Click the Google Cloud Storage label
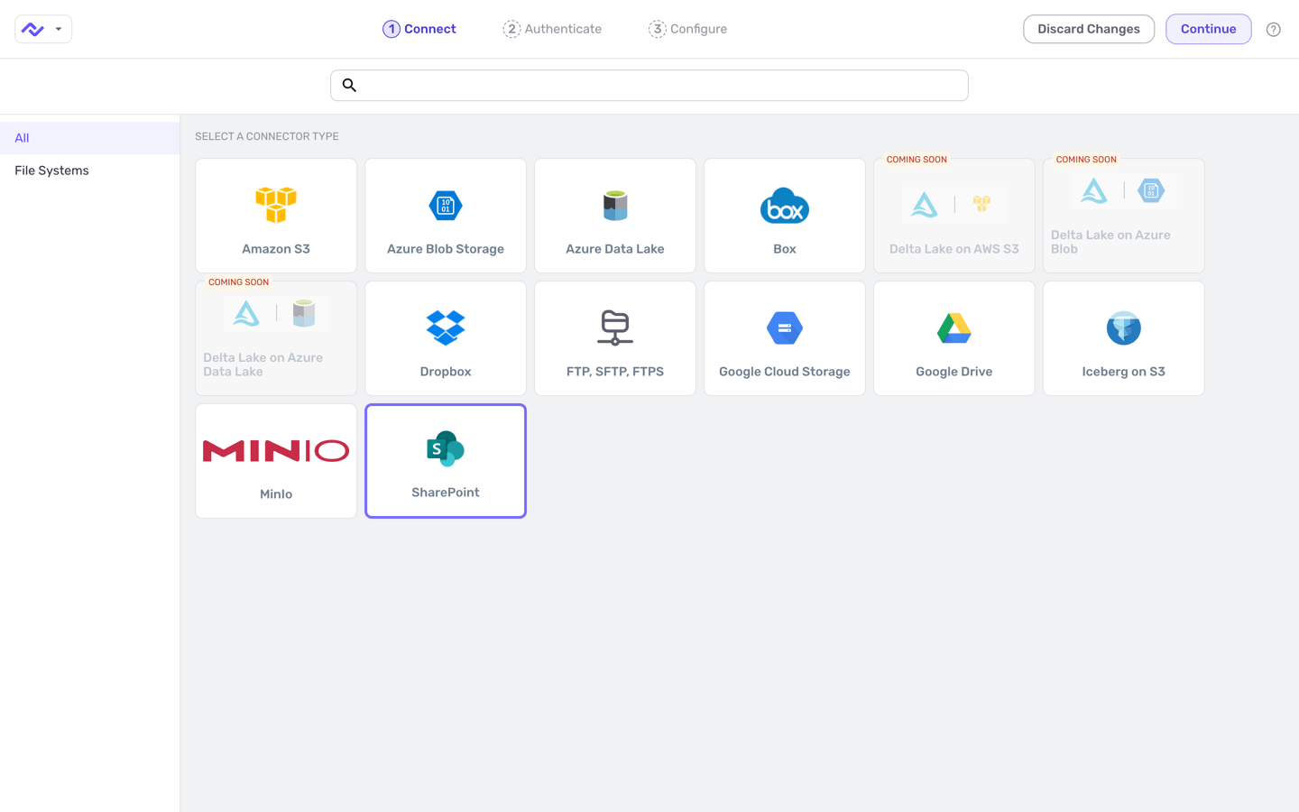1299x812 pixels. pos(785,372)
